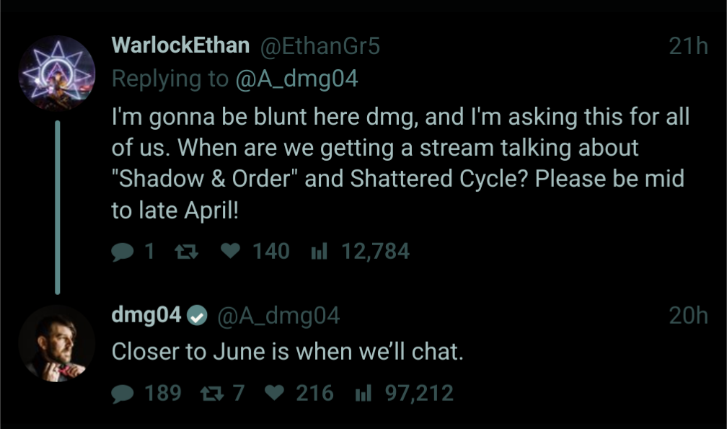Open tweet text "Closer to June is when we'll chat"
This screenshot has width=727, height=429.
288,352
